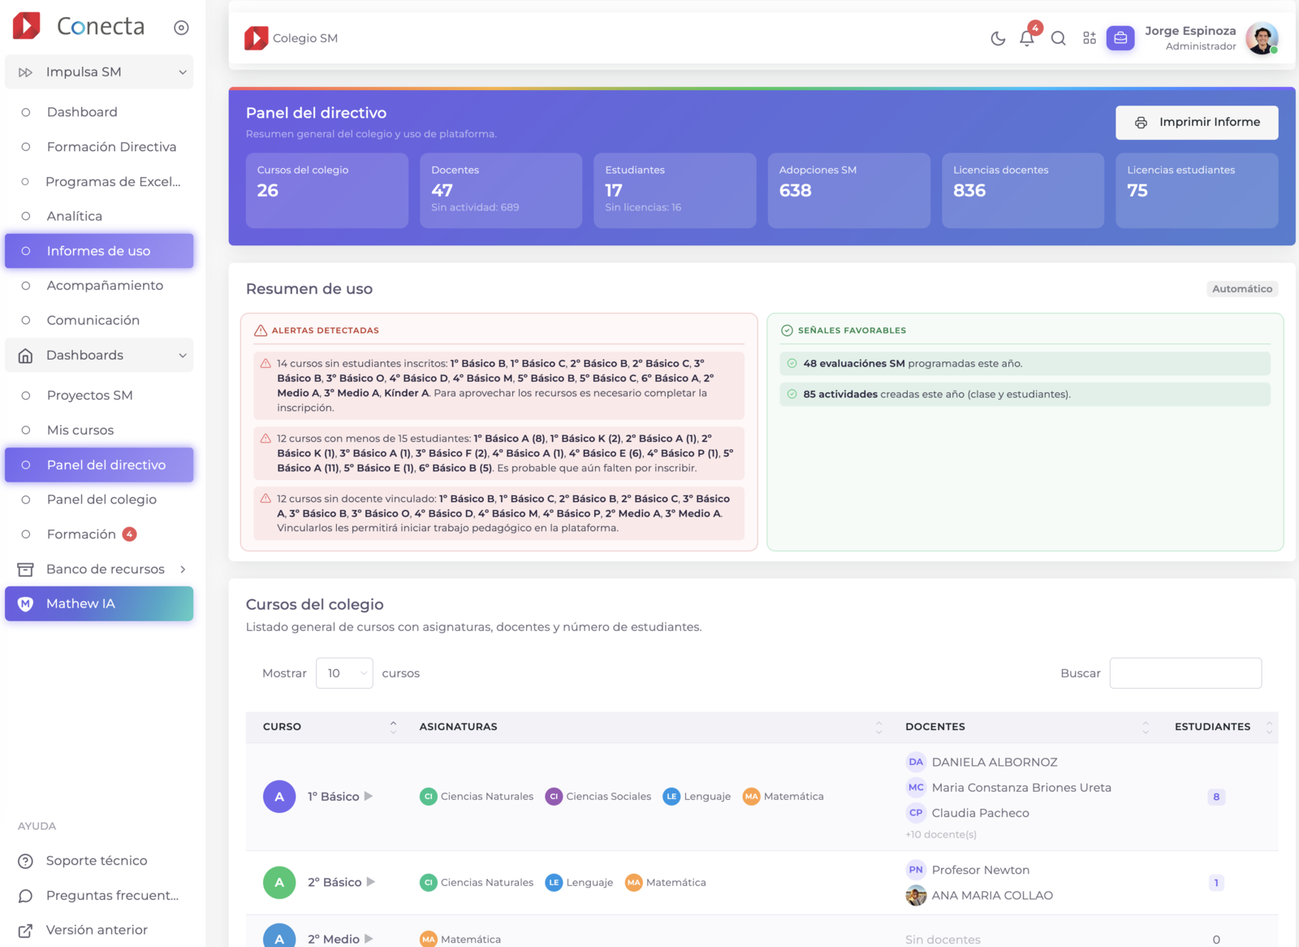Open Soporte técnico help link
The width and height of the screenshot is (1299, 947).
click(97, 861)
